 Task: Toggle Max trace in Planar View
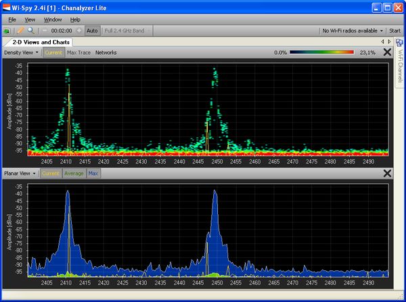pyautogui.click(x=93, y=174)
